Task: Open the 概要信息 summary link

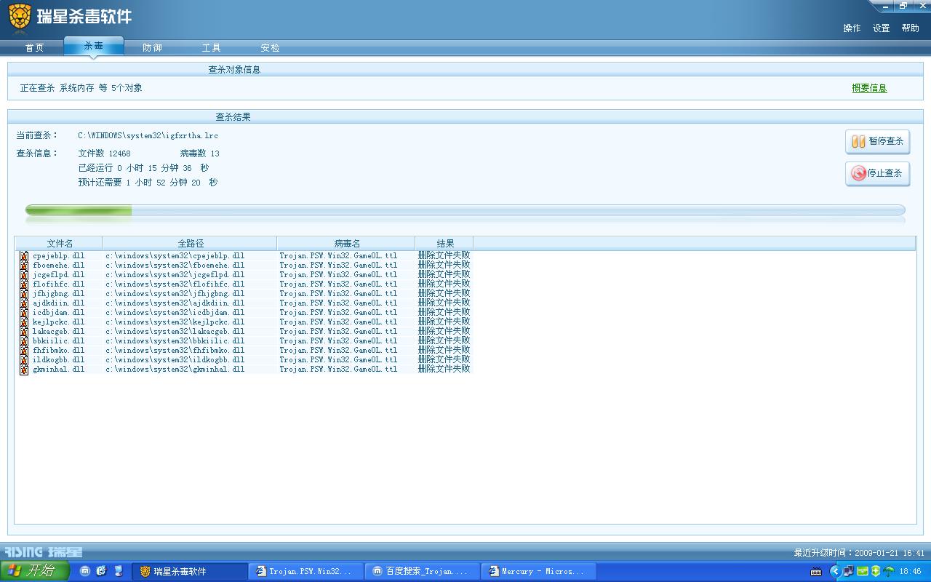Action: [869, 88]
